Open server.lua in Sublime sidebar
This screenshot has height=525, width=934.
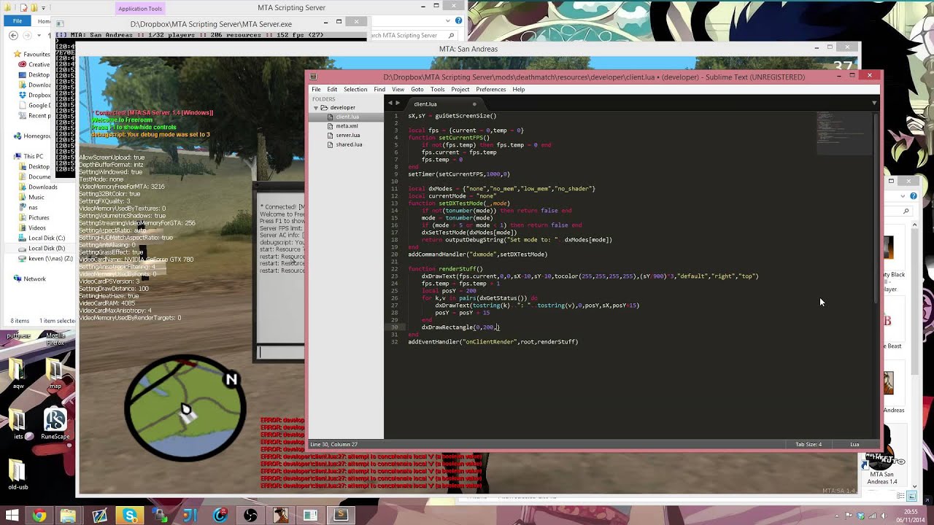coord(347,135)
